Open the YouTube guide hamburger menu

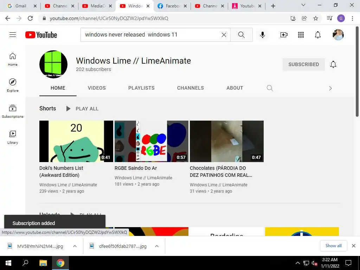click(13, 35)
